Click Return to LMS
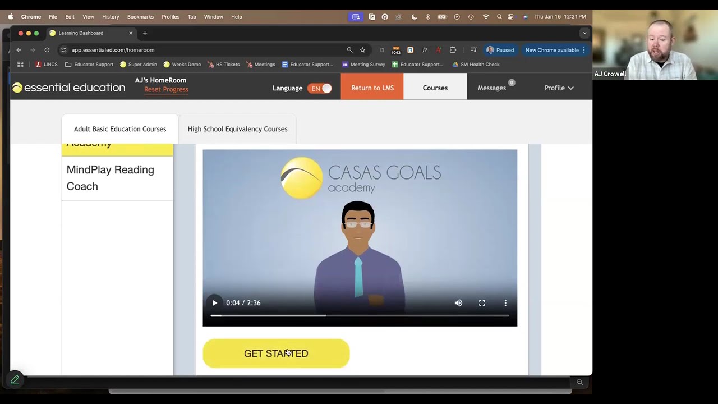This screenshot has width=718, height=404. point(372,88)
